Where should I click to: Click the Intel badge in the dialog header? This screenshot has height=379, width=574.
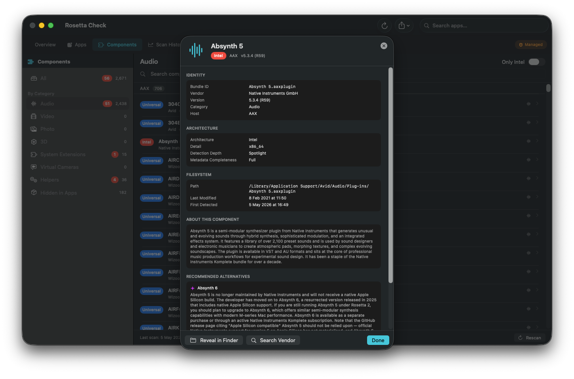pos(218,56)
